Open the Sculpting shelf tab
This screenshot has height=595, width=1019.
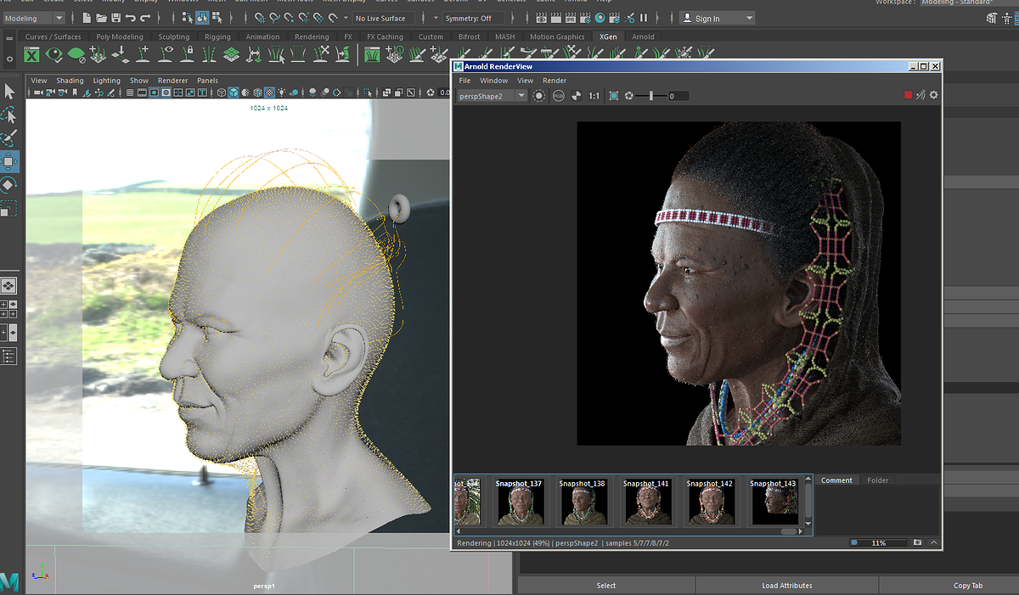[174, 36]
